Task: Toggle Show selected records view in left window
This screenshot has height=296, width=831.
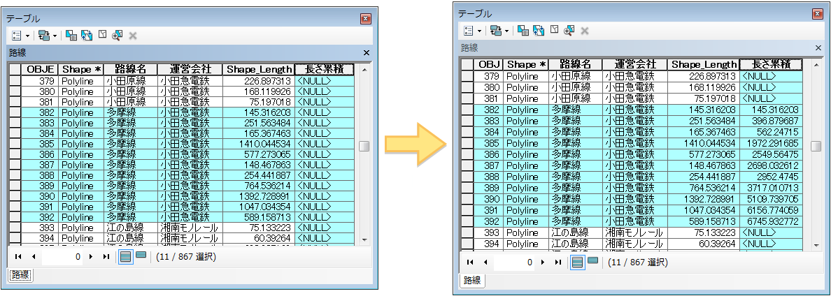Action: click(x=141, y=256)
